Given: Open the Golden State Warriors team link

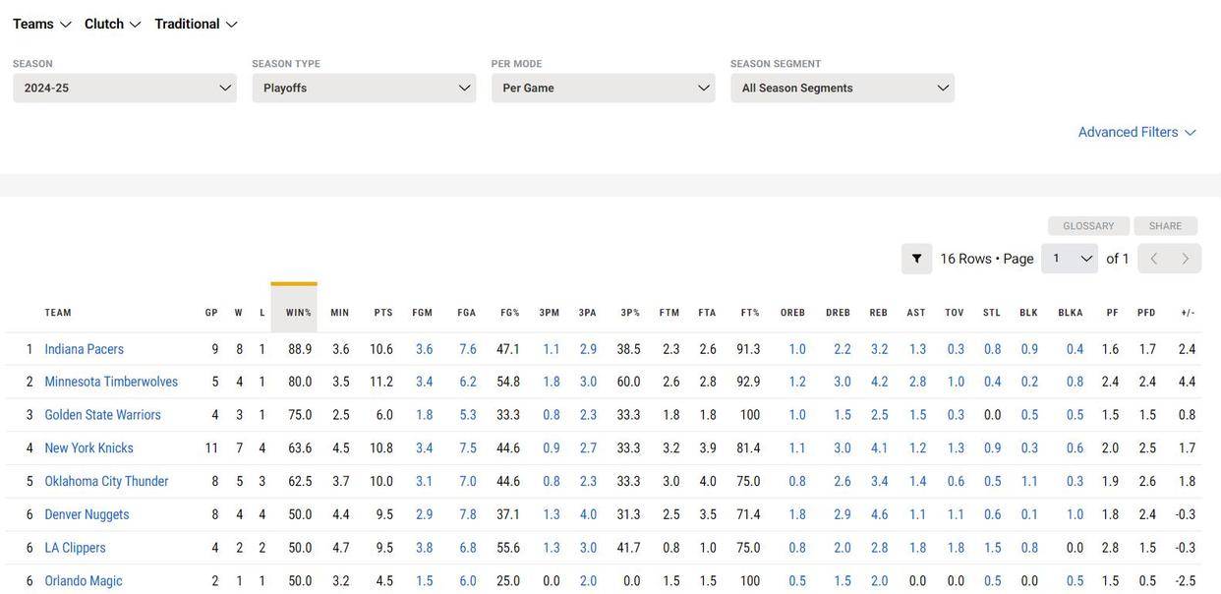Looking at the screenshot, I should (x=103, y=415).
